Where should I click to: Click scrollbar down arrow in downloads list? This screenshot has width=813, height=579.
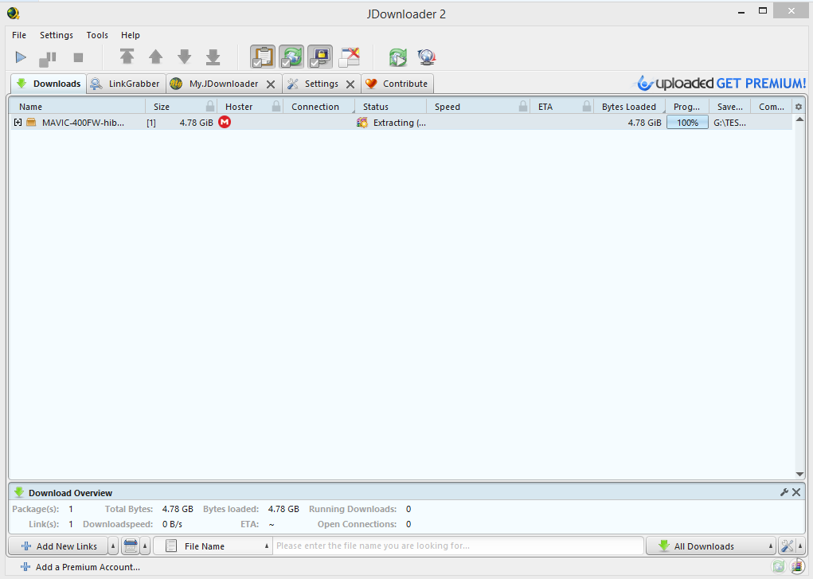pyautogui.click(x=799, y=474)
